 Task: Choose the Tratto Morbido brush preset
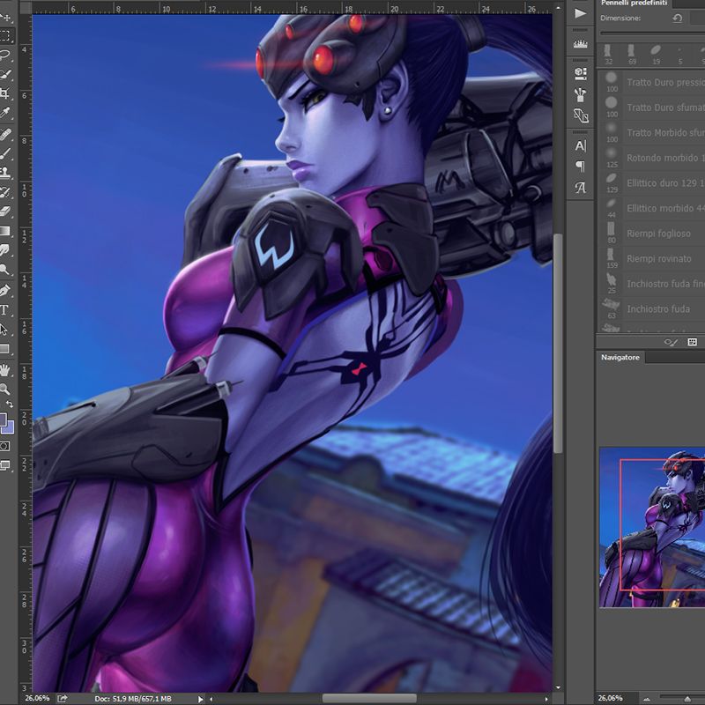point(652,133)
